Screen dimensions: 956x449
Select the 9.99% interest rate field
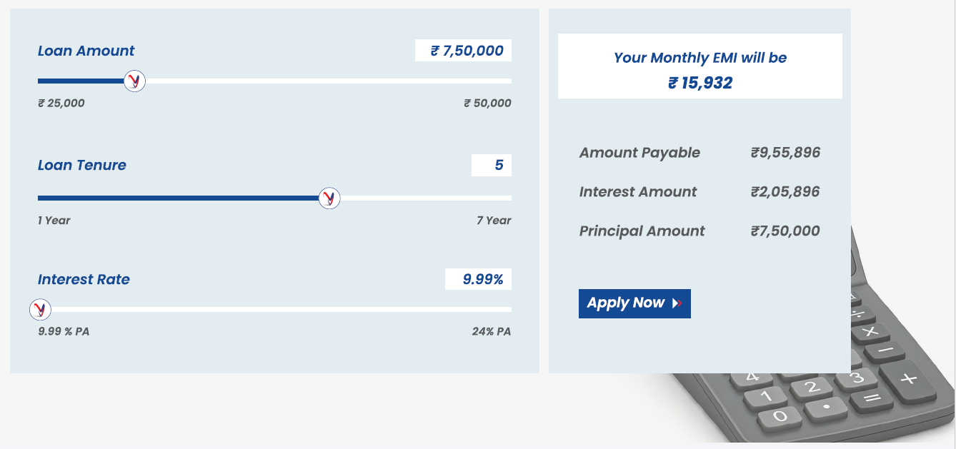478,278
